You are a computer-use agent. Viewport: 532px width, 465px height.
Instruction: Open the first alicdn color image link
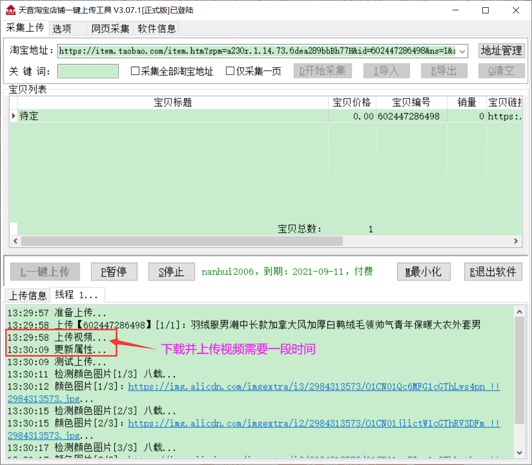pyautogui.click(x=314, y=387)
